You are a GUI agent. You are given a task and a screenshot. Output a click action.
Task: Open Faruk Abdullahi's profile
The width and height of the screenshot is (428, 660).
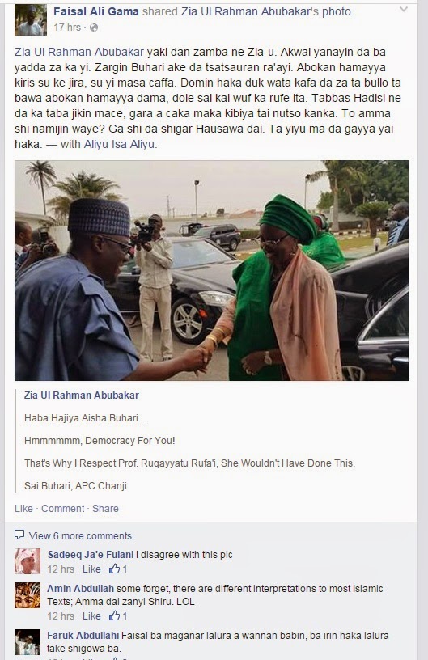(x=83, y=636)
